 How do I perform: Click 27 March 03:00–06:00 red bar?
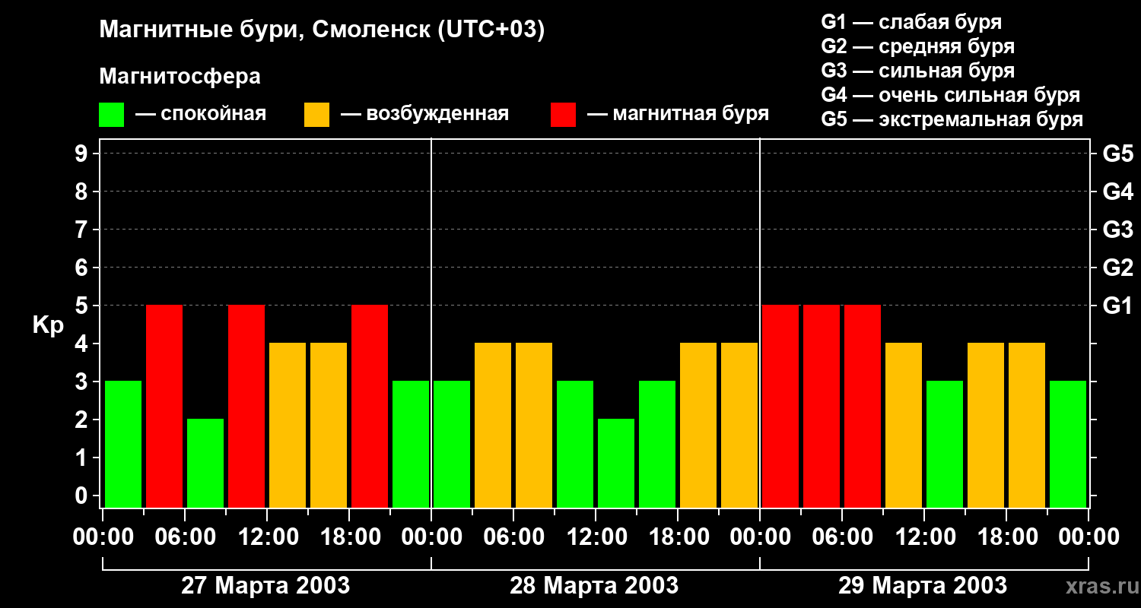tap(164, 406)
